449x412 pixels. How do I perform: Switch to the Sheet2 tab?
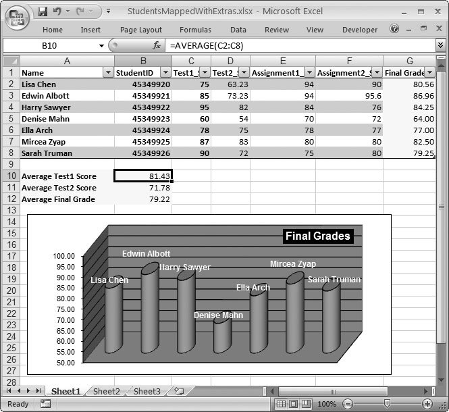tap(107, 391)
